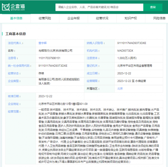Open the 知识产权 tab
Viewport: 168px width, 167px height.
[x=130, y=18]
